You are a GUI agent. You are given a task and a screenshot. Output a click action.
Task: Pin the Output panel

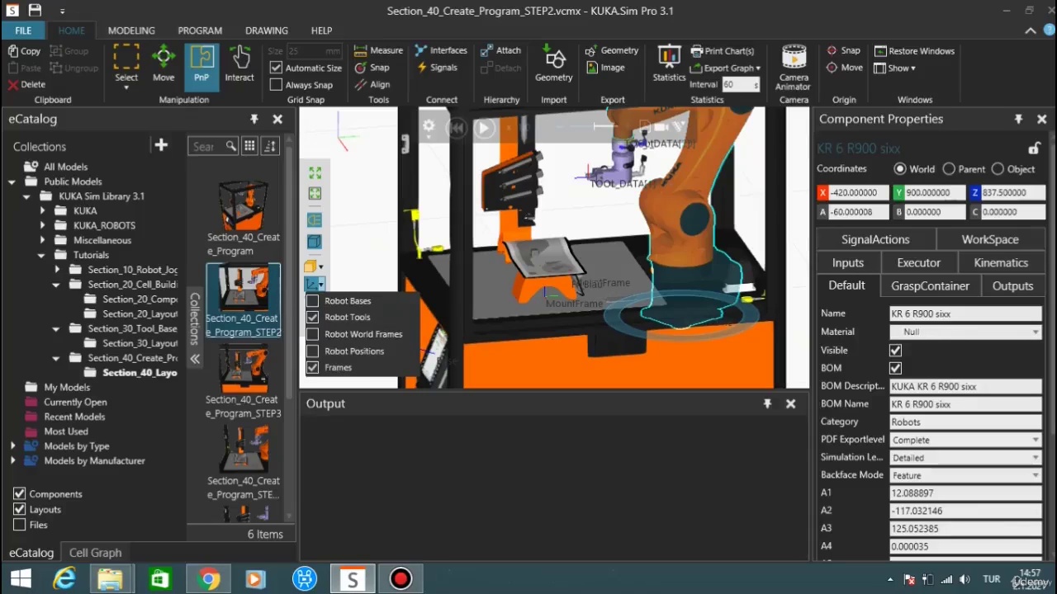click(767, 403)
